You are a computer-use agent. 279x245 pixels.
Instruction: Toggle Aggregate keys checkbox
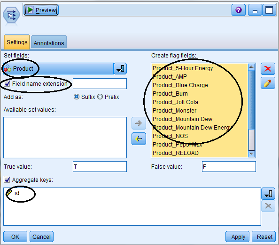coord(7,180)
